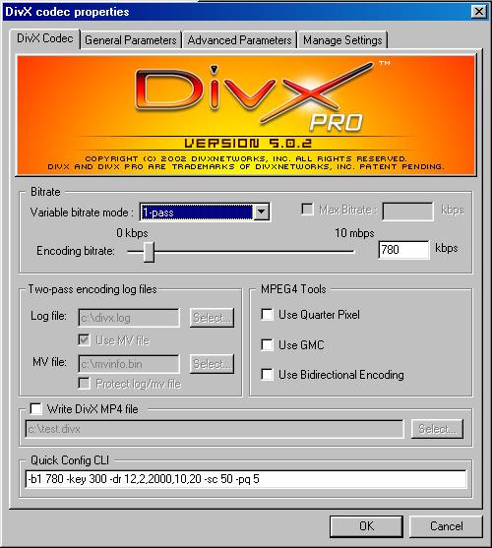Click the Max Bitrate kbps field

click(x=407, y=212)
